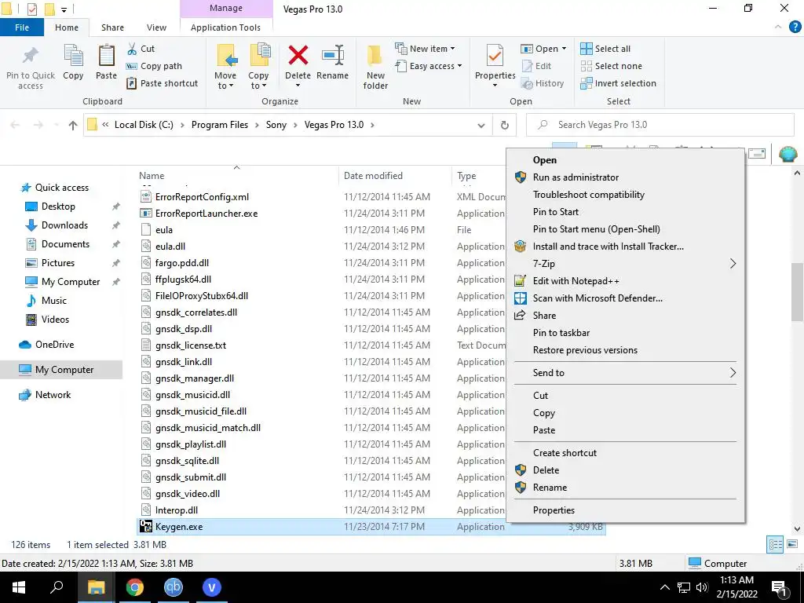This screenshot has width=804, height=603.
Task: Click Select all in the ribbon
Action: (605, 49)
